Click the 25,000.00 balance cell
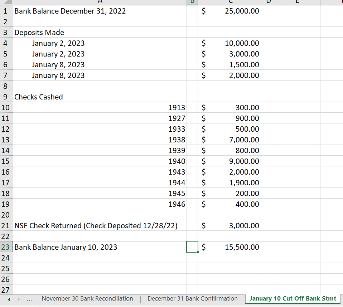This screenshot has height=307, width=343. pos(230,11)
